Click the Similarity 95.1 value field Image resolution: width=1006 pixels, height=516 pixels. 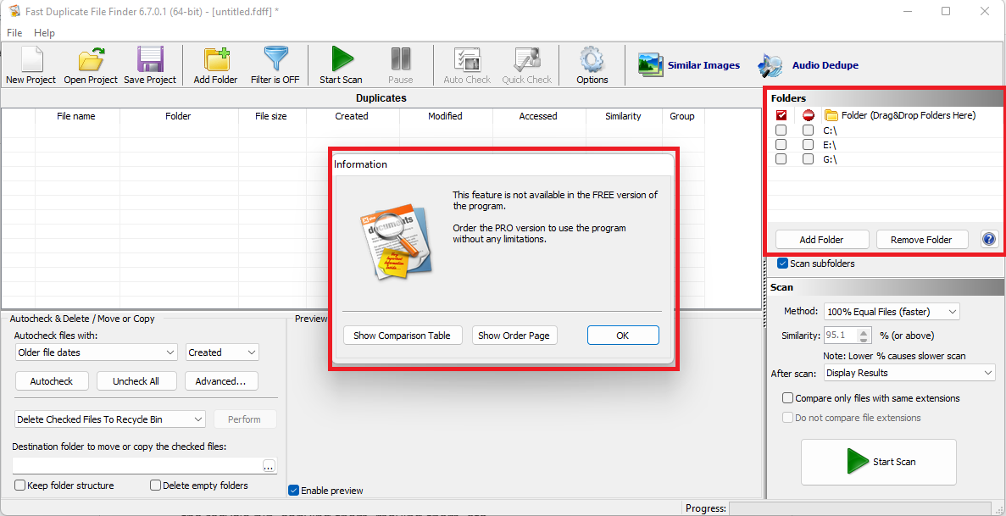click(841, 335)
